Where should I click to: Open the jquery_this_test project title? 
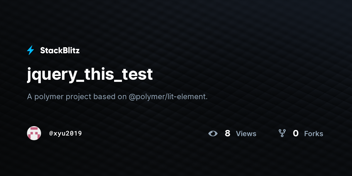(90, 74)
